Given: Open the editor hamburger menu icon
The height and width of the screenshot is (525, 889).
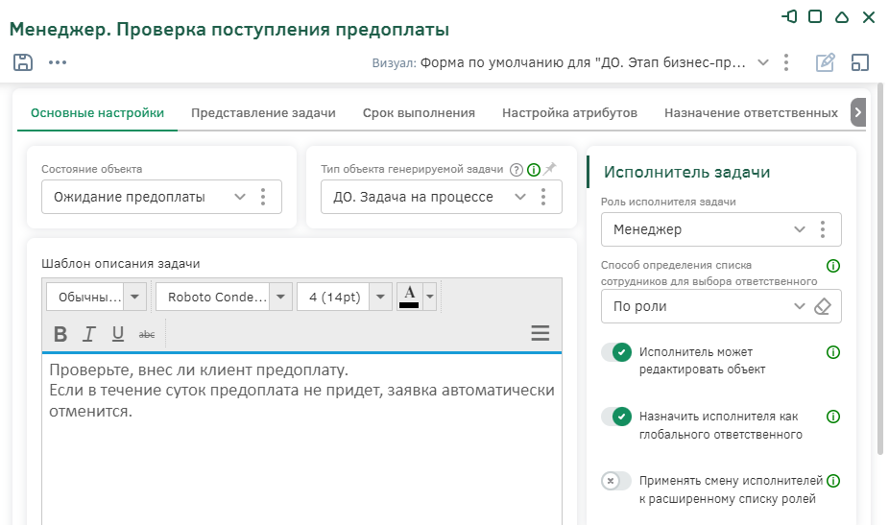Looking at the screenshot, I should tap(540, 333).
